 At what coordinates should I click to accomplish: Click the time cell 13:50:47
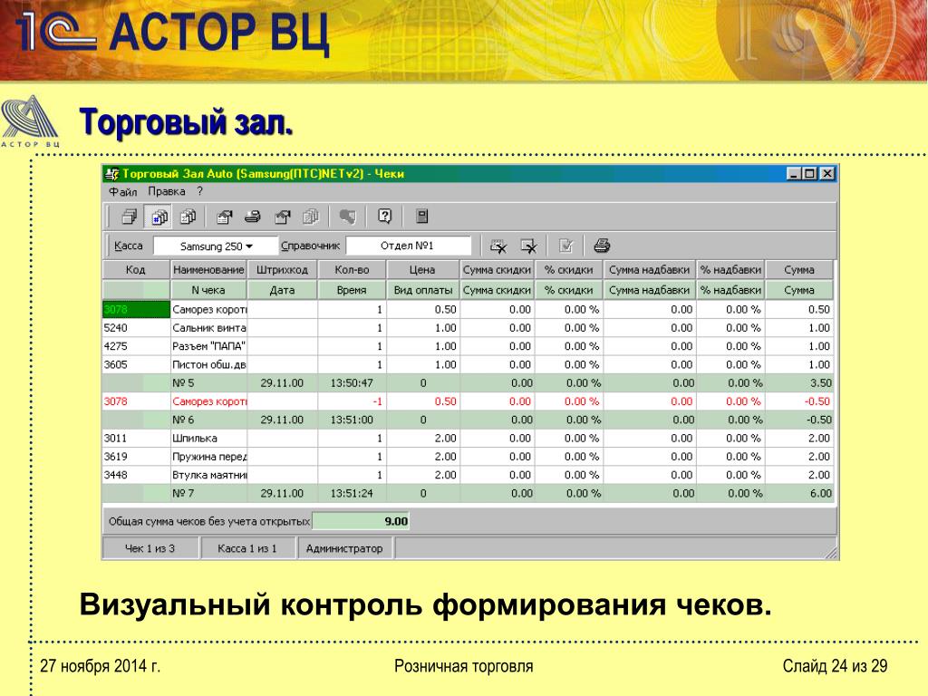pos(352,382)
